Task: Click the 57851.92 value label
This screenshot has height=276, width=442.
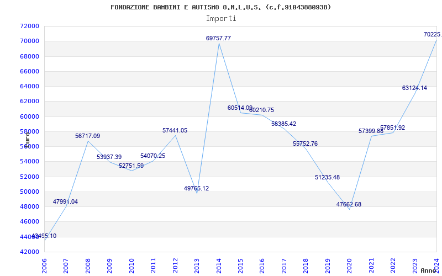Action: click(393, 128)
